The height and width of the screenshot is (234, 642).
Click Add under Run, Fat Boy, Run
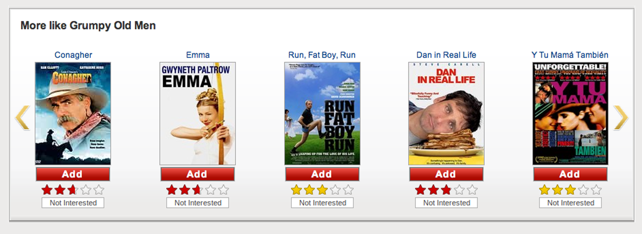click(322, 174)
